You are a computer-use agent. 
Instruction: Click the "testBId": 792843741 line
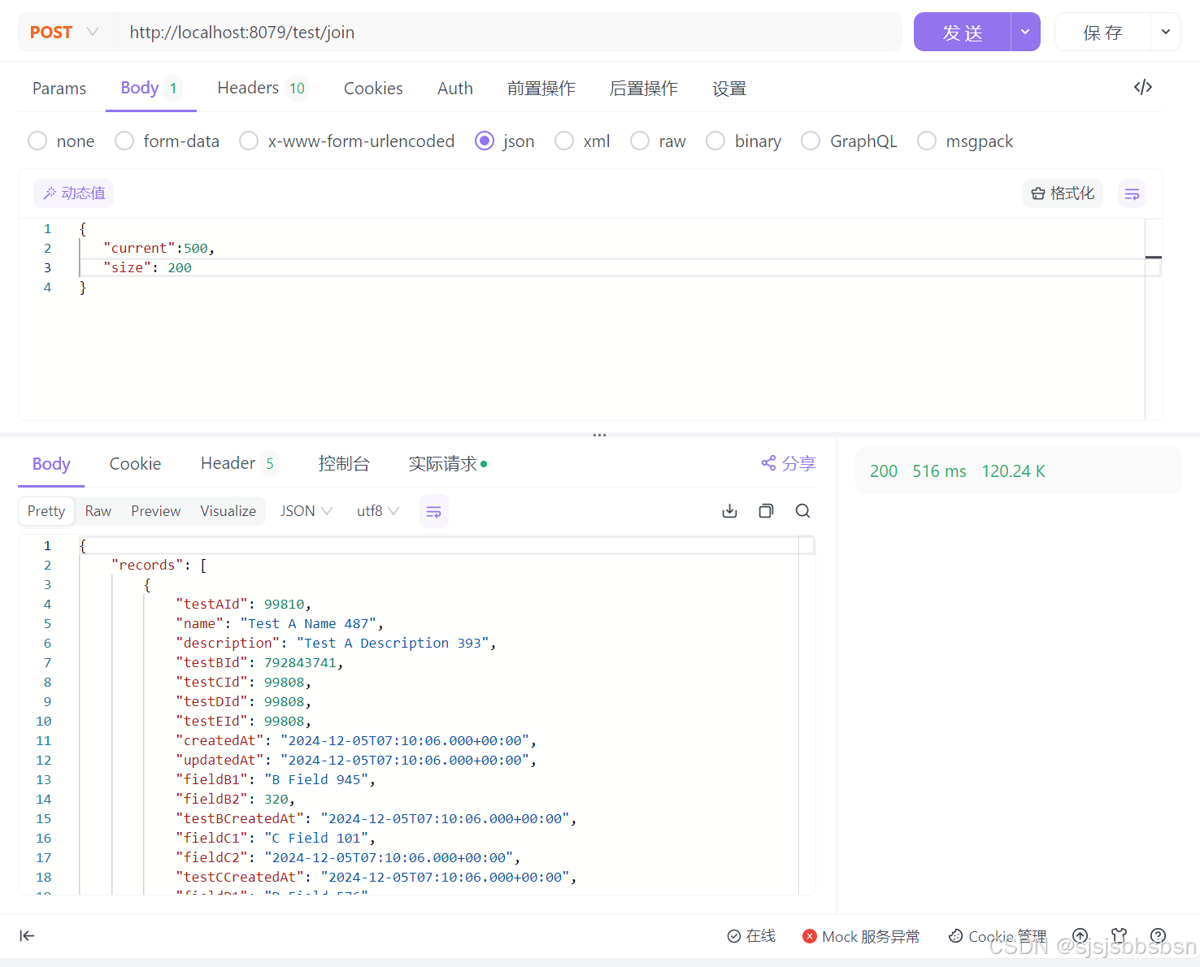click(x=259, y=662)
